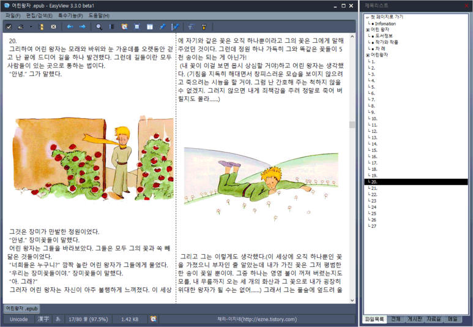
Task: Open the 도움말(H) menu
Action: [x=99, y=15]
